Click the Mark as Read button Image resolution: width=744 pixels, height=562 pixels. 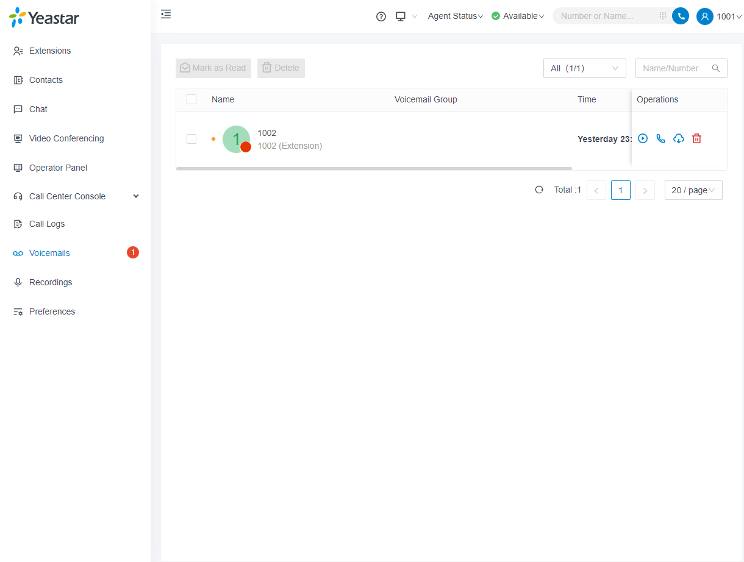click(213, 68)
